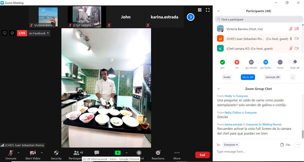Image resolution: width=304 pixels, height=162 pixels.
Task: Click Chef camara #2 muted microphone
Action: pos(291,49)
